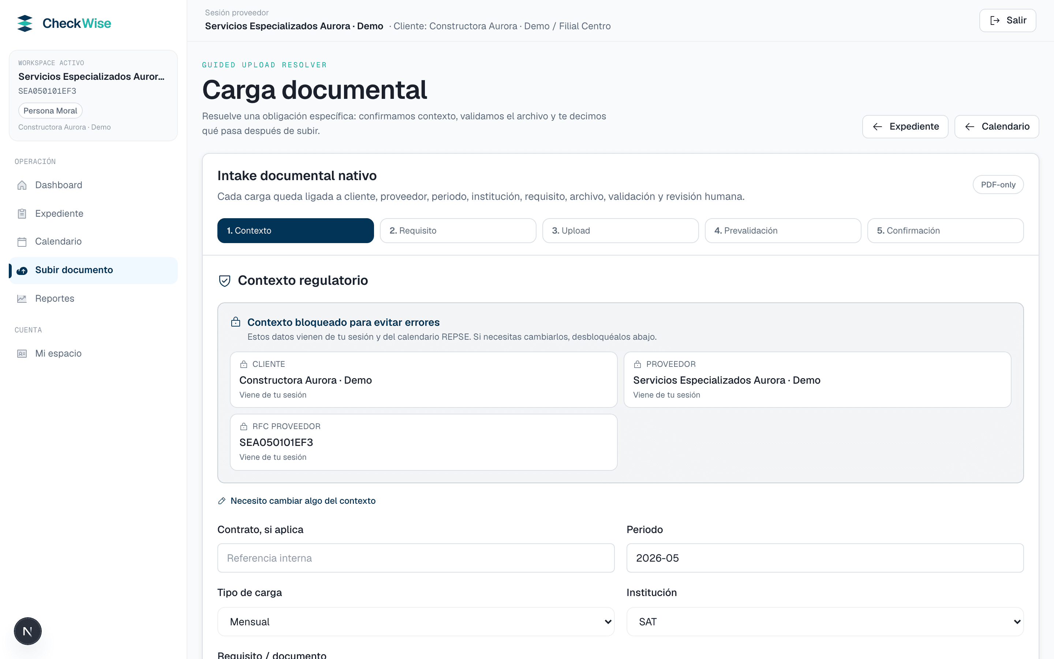Open Reportes from the sidebar
Screen dimensions: 1054x659
93,298
